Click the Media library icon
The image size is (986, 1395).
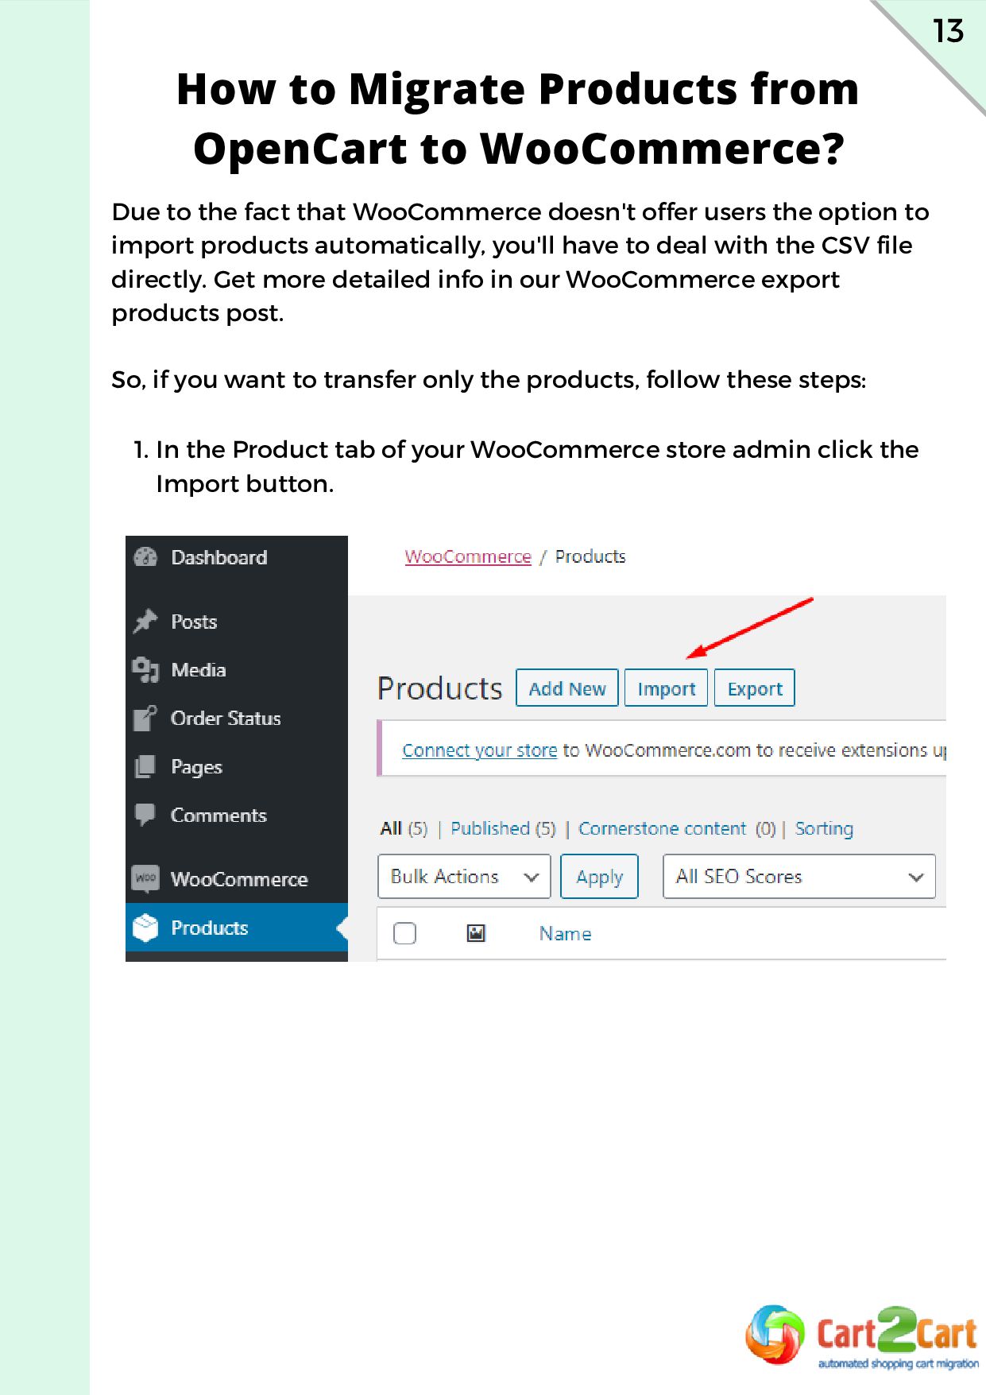coord(145,670)
